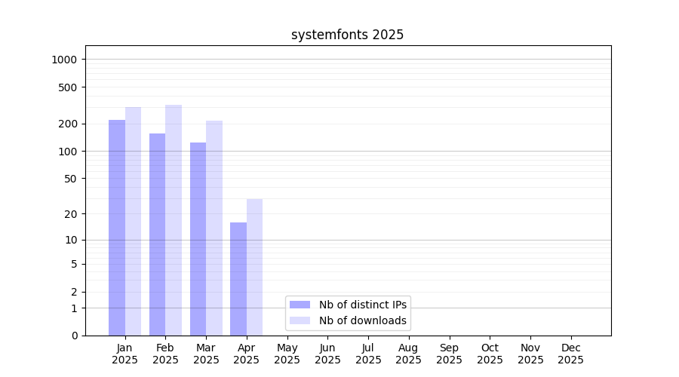Click the 'Nb of distinct IPs' legend color swatch
Image resolution: width=679 pixels, height=377 pixels.
pyautogui.click(x=300, y=305)
